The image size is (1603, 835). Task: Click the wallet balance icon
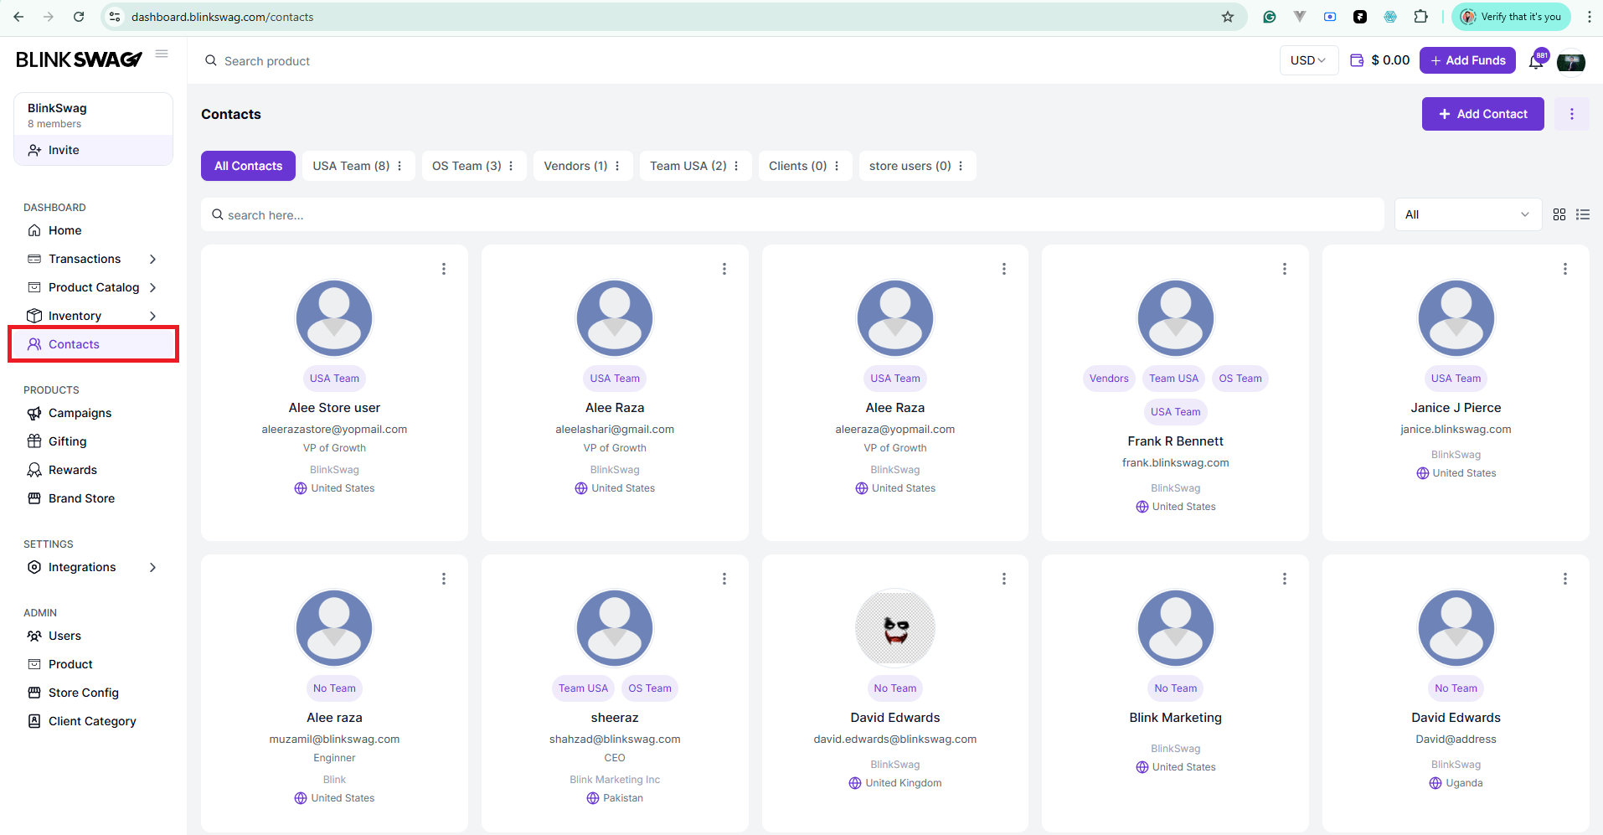point(1357,60)
